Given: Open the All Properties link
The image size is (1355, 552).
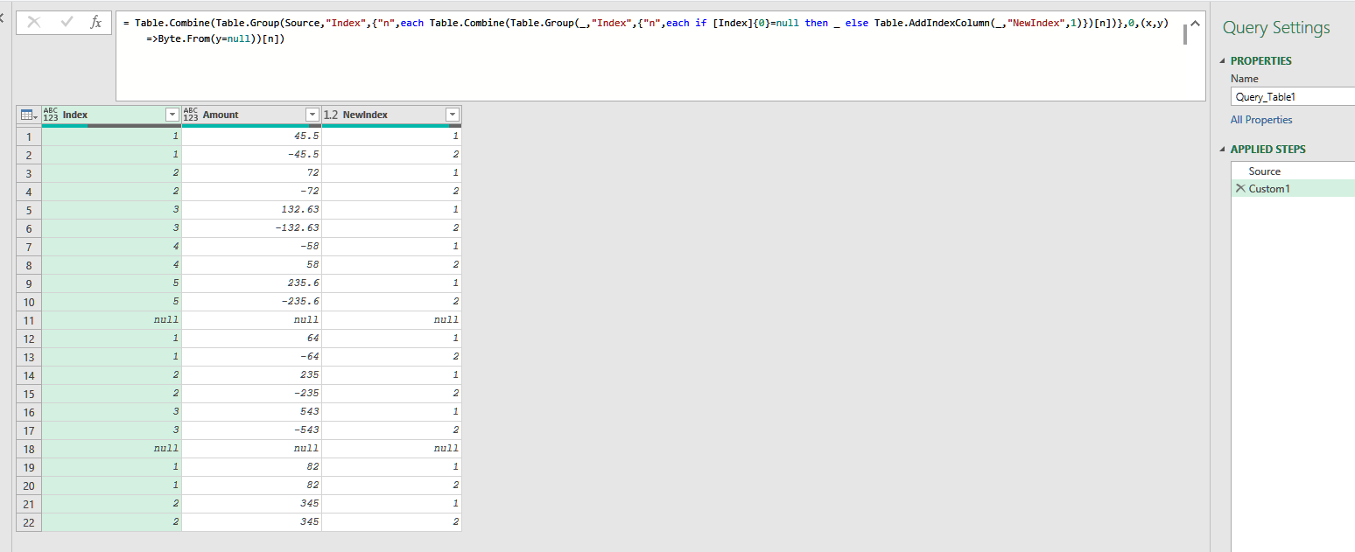Looking at the screenshot, I should 1261,120.
